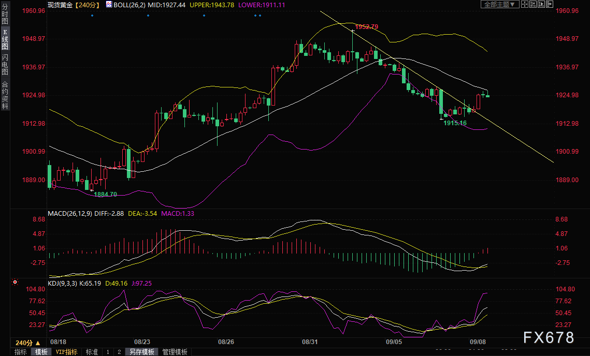Select template number 1
This screenshot has width=590, height=356.
click(108, 352)
